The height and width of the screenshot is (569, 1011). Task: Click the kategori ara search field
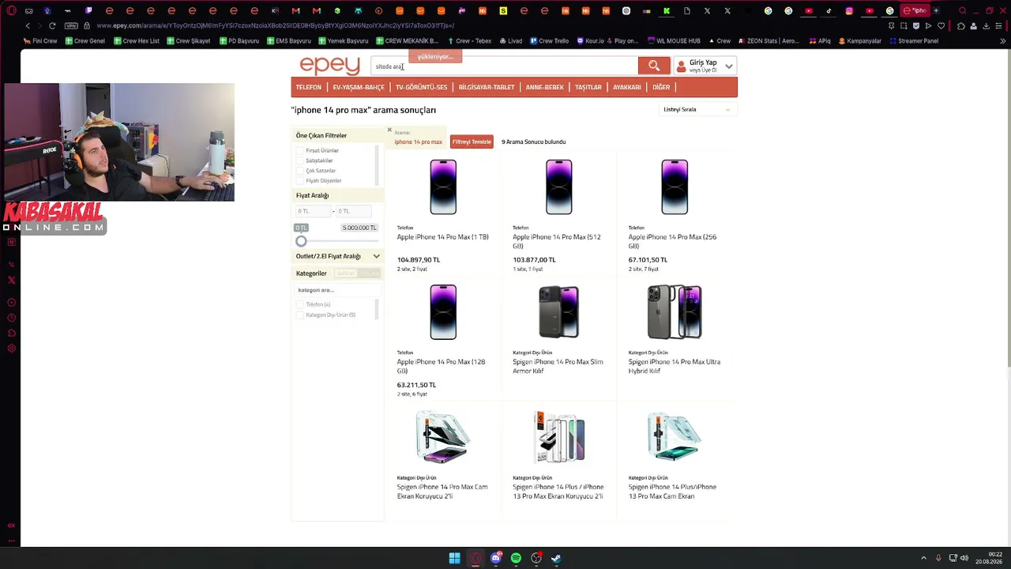[x=336, y=290]
